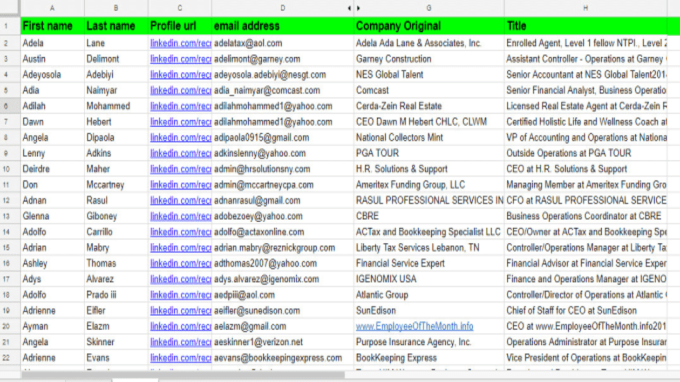Viewport: 680px width, 382px height.
Task: Click the horizontal scrollbar at the bottom
Action: pyautogui.click(x=182, y=374)
